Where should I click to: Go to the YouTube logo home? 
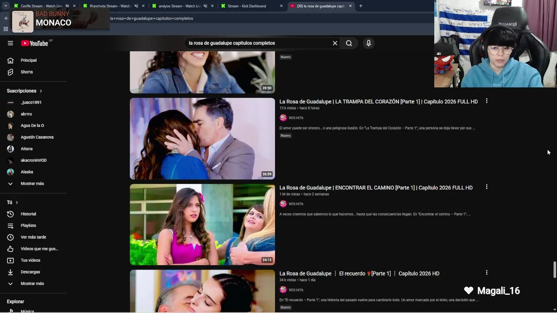[x=35, y=43]
